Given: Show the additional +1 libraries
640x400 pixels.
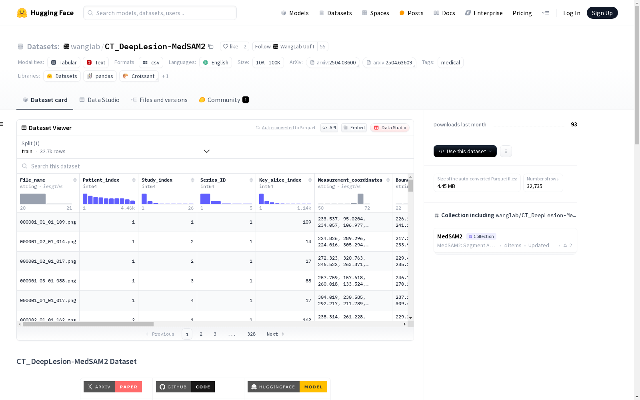Looking at the screenshot, I should coord(165,76).
